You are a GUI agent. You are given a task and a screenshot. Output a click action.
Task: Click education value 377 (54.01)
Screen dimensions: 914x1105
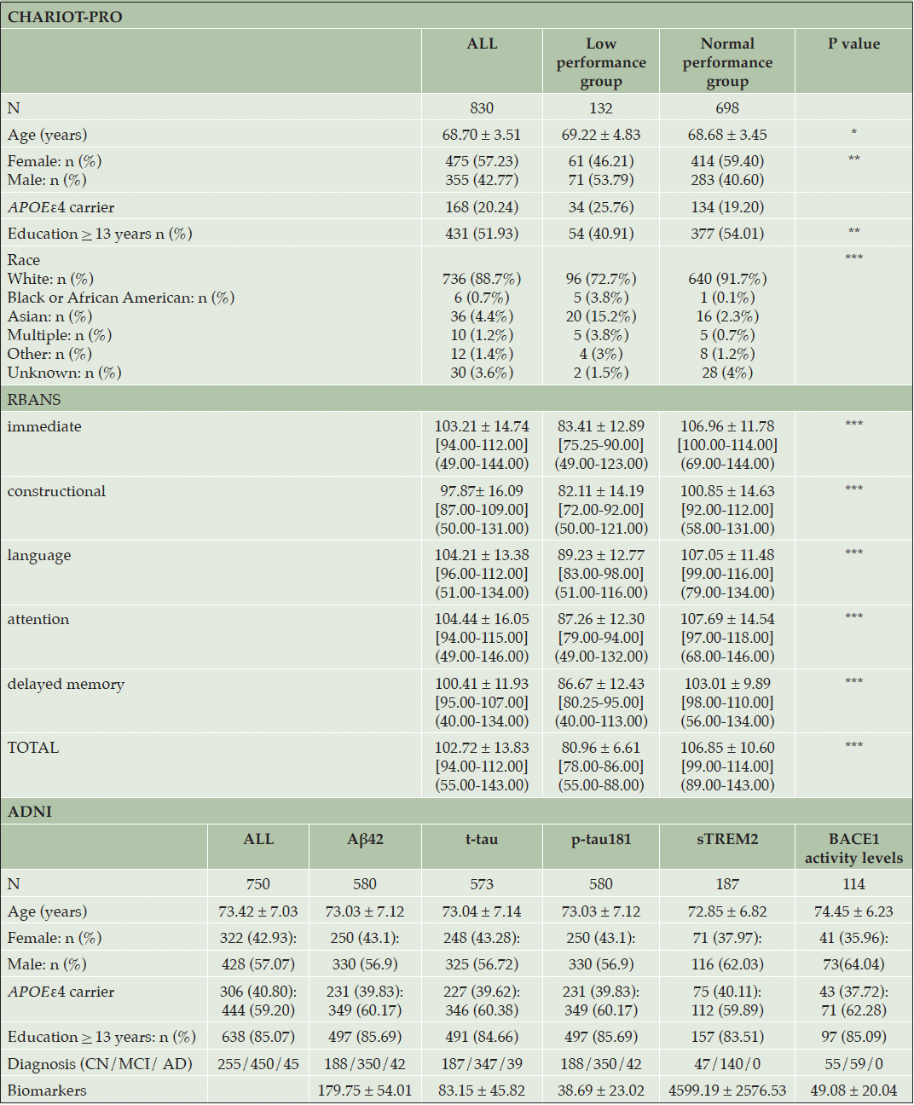(727, 234)
